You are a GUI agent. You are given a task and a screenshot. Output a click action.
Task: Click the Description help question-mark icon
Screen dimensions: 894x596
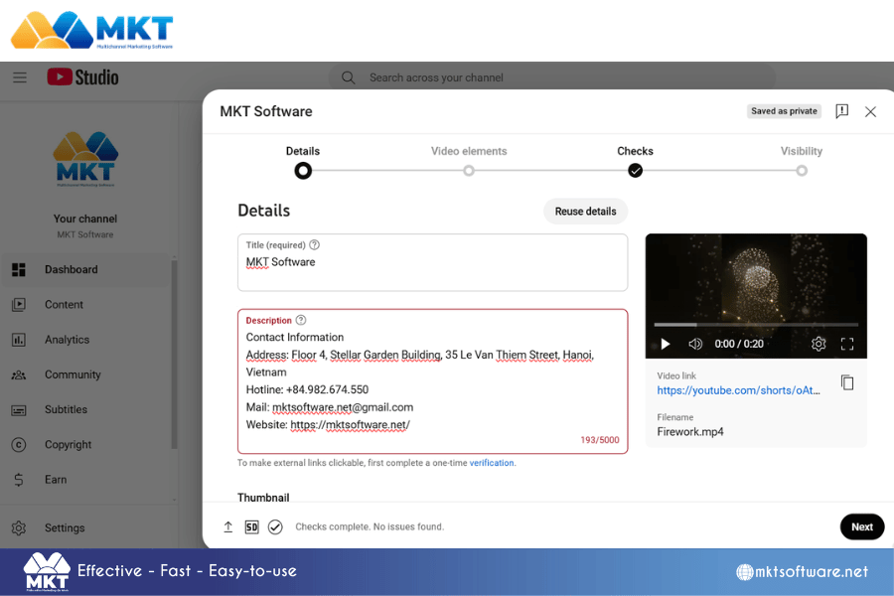pyautogui.click(x=300, y=320)
